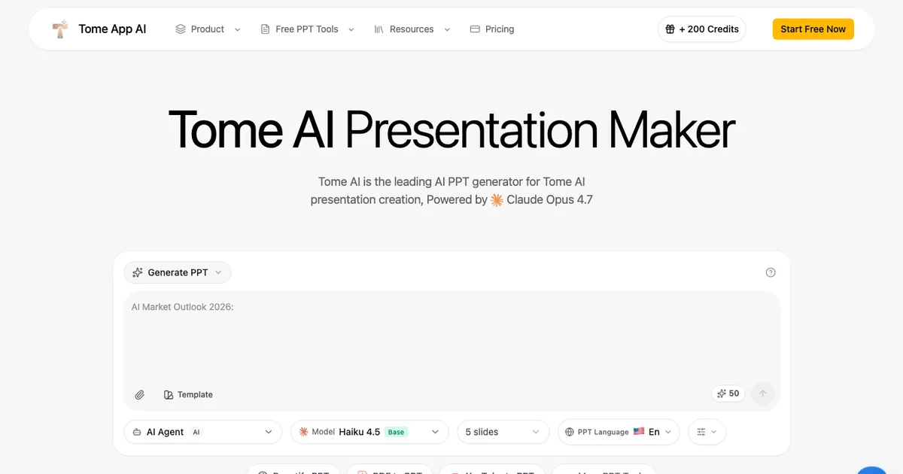
Task: Choose a Template for the presentation
Action: click(188, 395)
